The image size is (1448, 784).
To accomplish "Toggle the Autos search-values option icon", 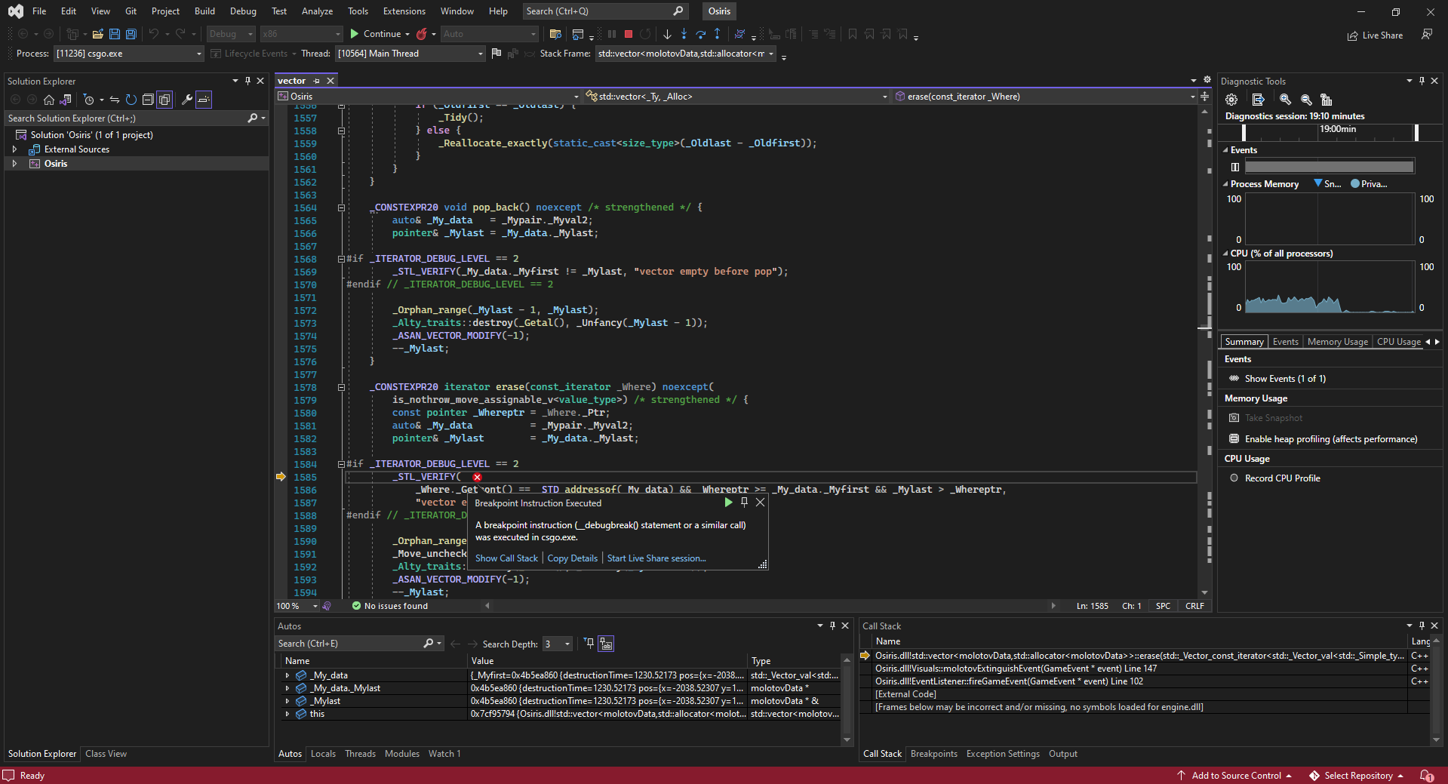I will click(606, 644).
